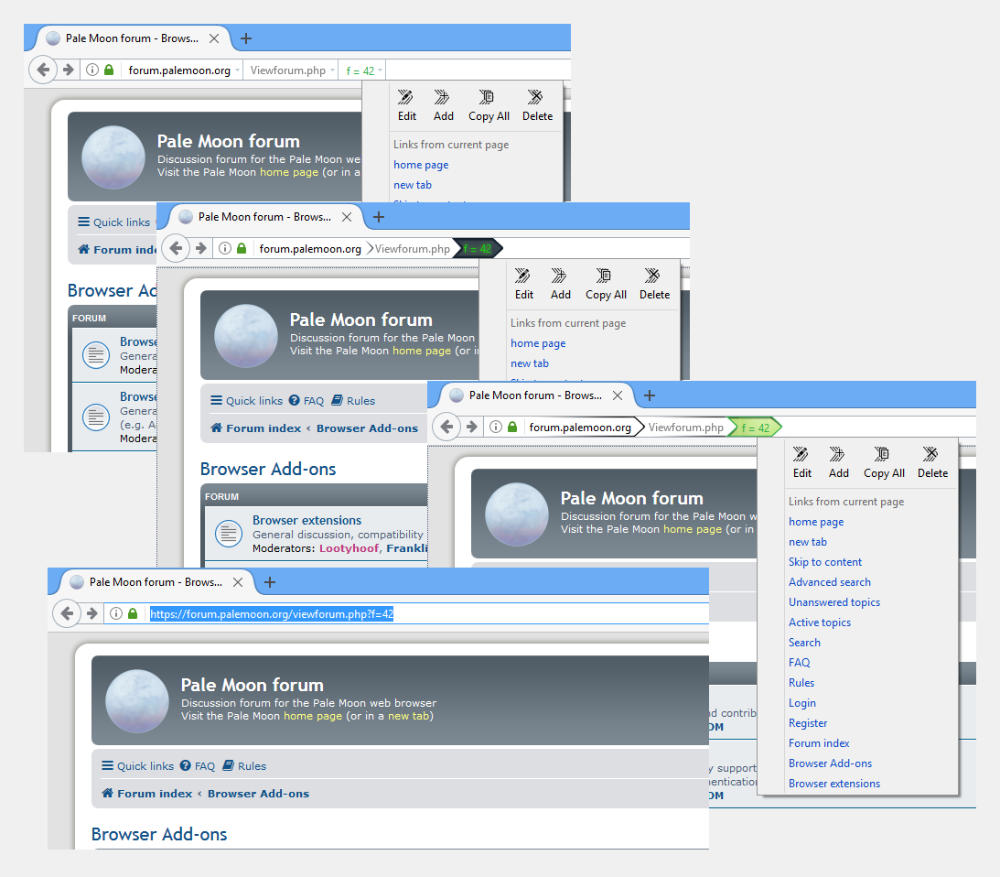Click Add in the black-breadcrumb window's popup
1000x877 pixels.
coord(560,284)
